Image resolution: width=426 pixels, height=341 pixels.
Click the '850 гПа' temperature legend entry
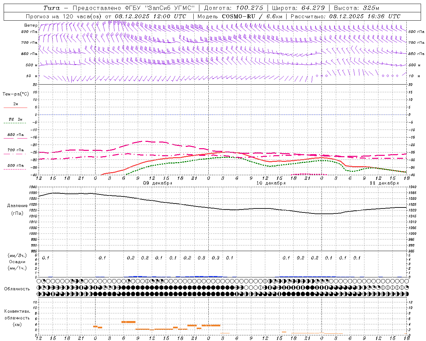(16, 135)
